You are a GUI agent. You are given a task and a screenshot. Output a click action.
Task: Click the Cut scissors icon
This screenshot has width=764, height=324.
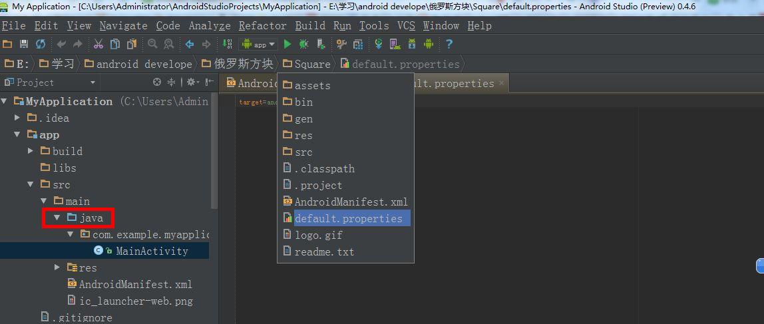pyautogui.click(x=98, y=45)
